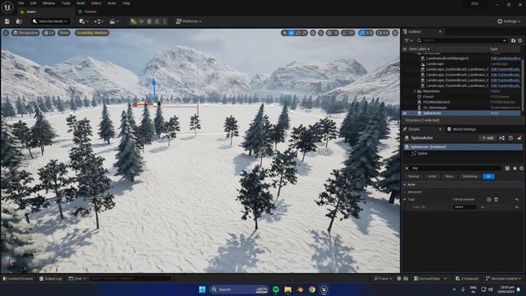Maximize or restore the viewport layout icon
Viewport: 526px width, 296px height.
point(395,33)
